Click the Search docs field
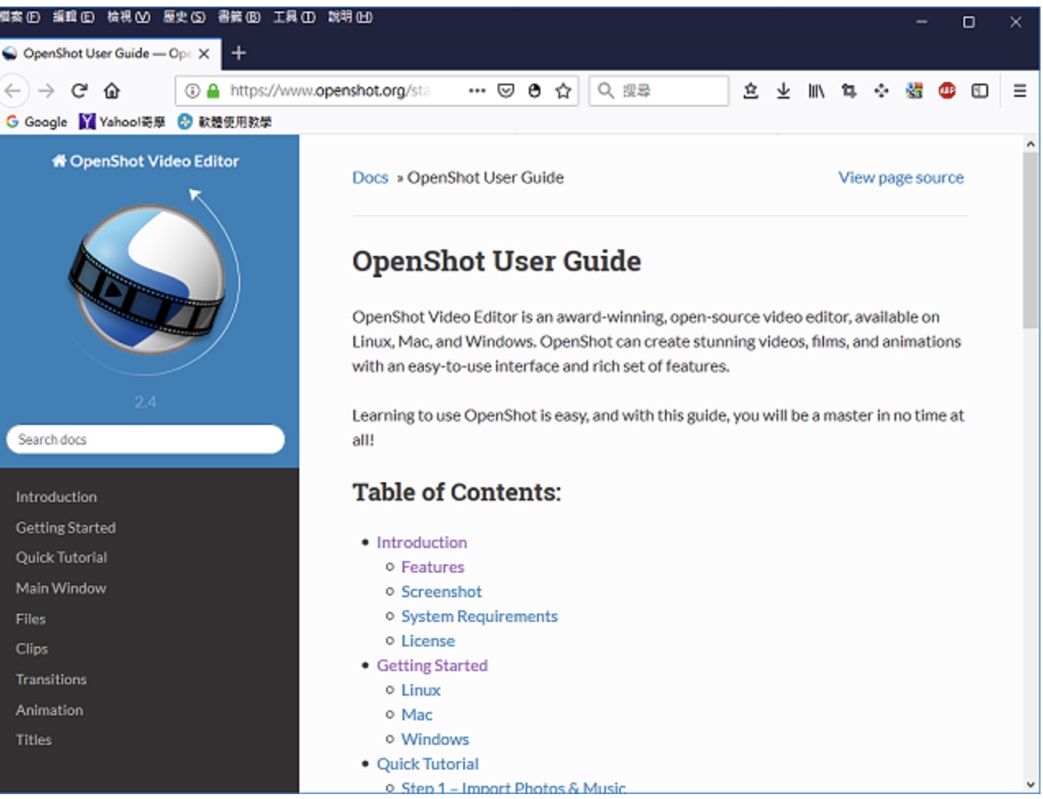 145,439
